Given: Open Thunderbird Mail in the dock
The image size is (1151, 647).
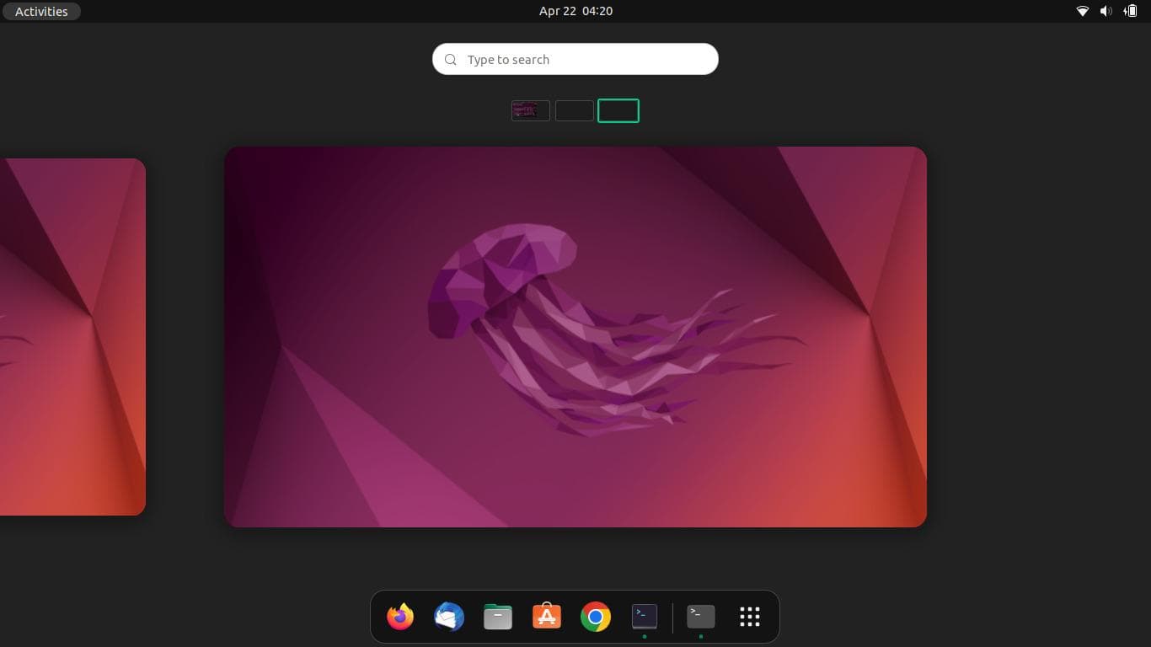Looking at the screenshot, I should pyautogui.click(x=449, y=617).
